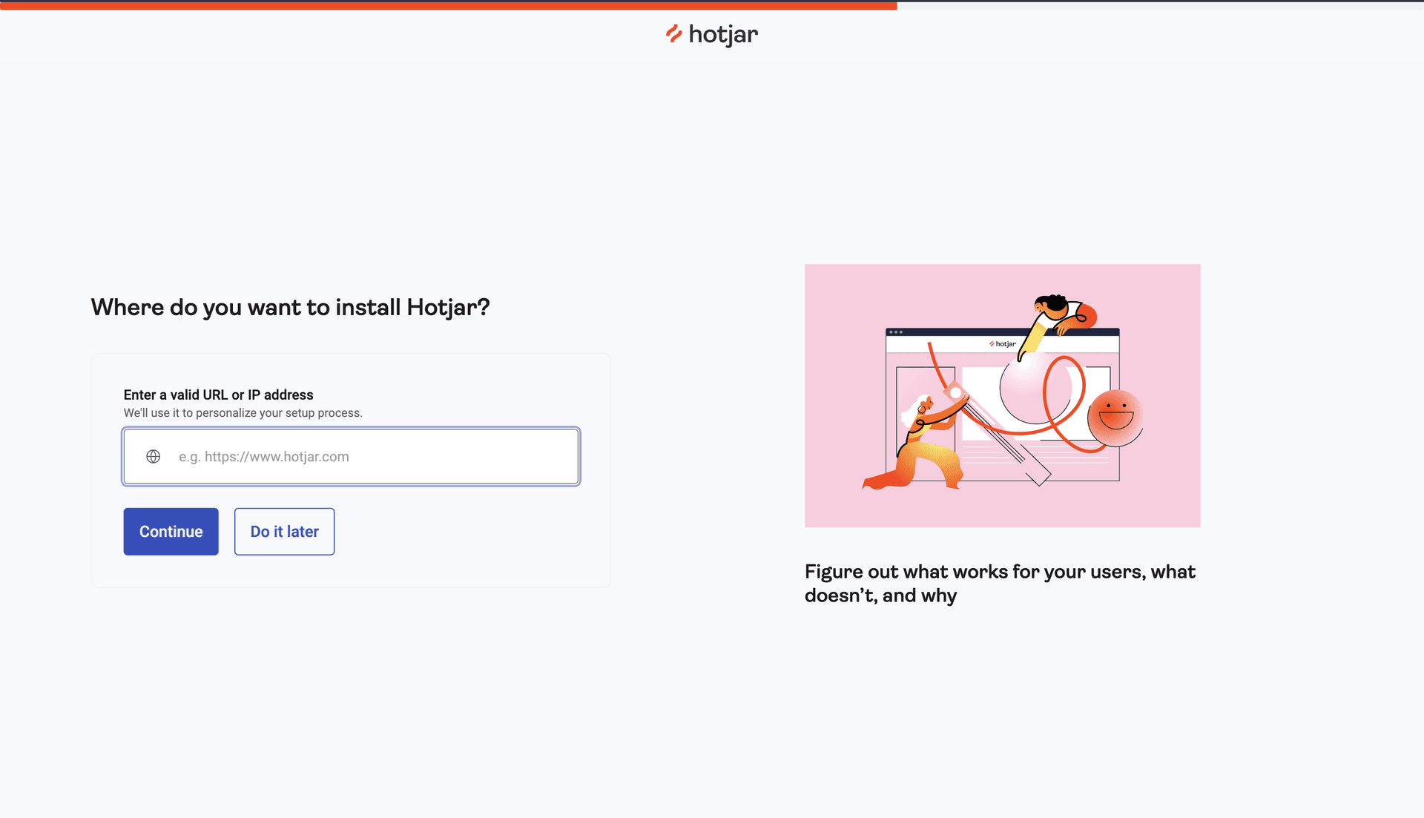Click the pink Hotjar illustration image

[1002, 396]
